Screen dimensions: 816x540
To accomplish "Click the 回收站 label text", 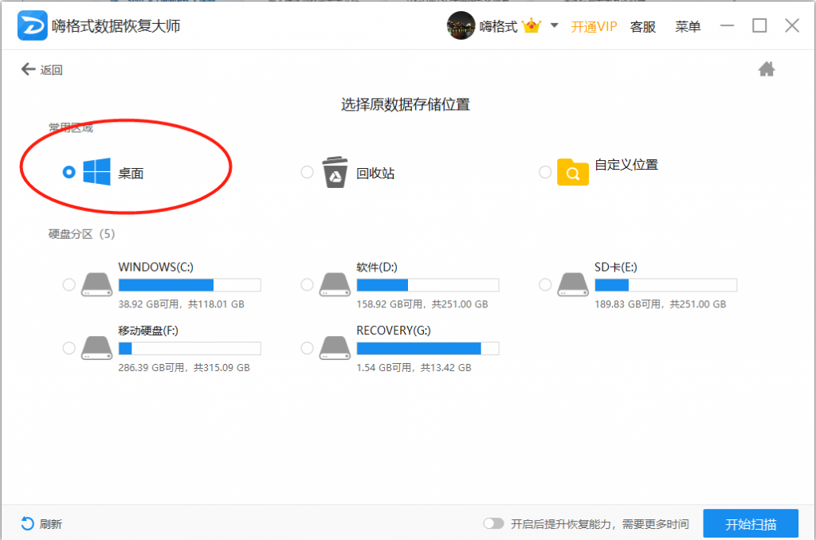I will click(375, 174).
